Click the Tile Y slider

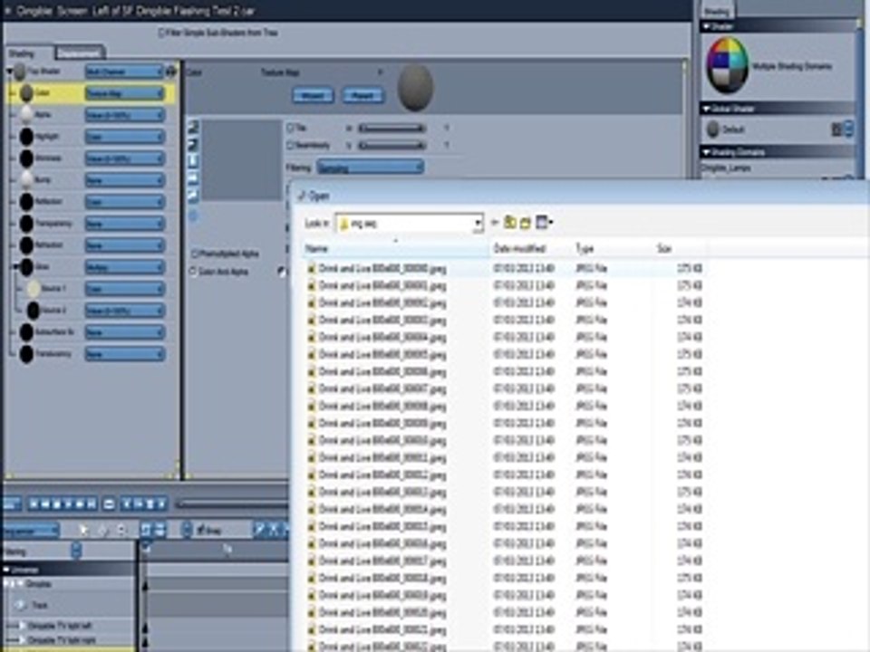pos(392,145)
